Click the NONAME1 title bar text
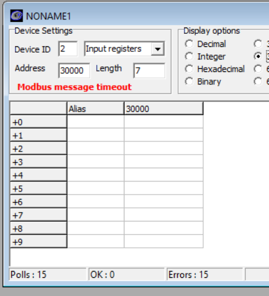The height and width of the screenshot is (296, 269). tap(48, 16)
